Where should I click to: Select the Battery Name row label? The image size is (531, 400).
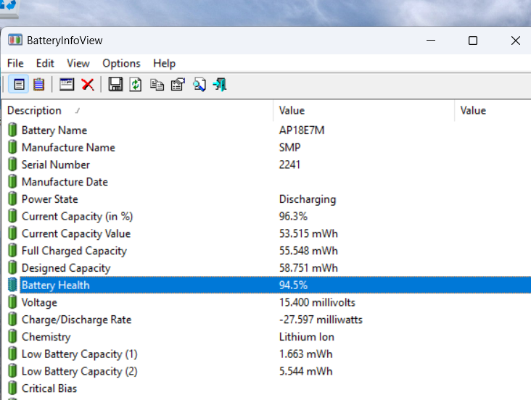[54, 130]
